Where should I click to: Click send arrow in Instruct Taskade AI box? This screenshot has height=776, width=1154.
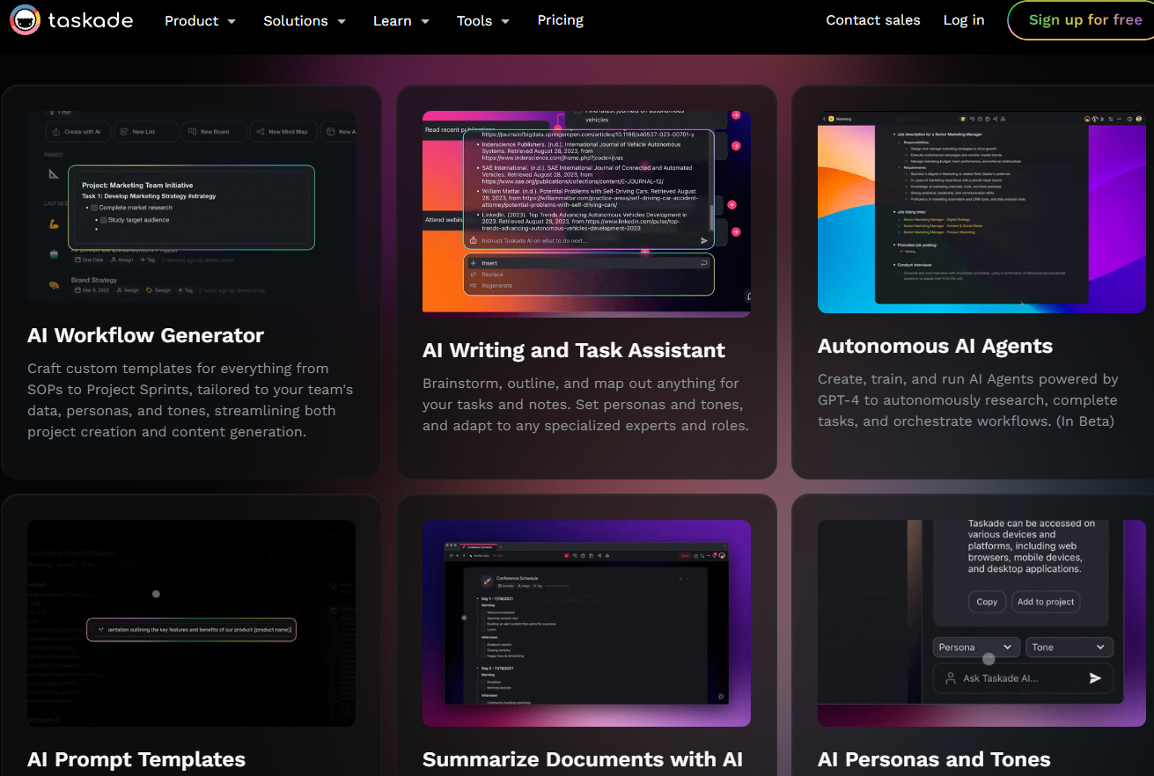coord(704,240)
